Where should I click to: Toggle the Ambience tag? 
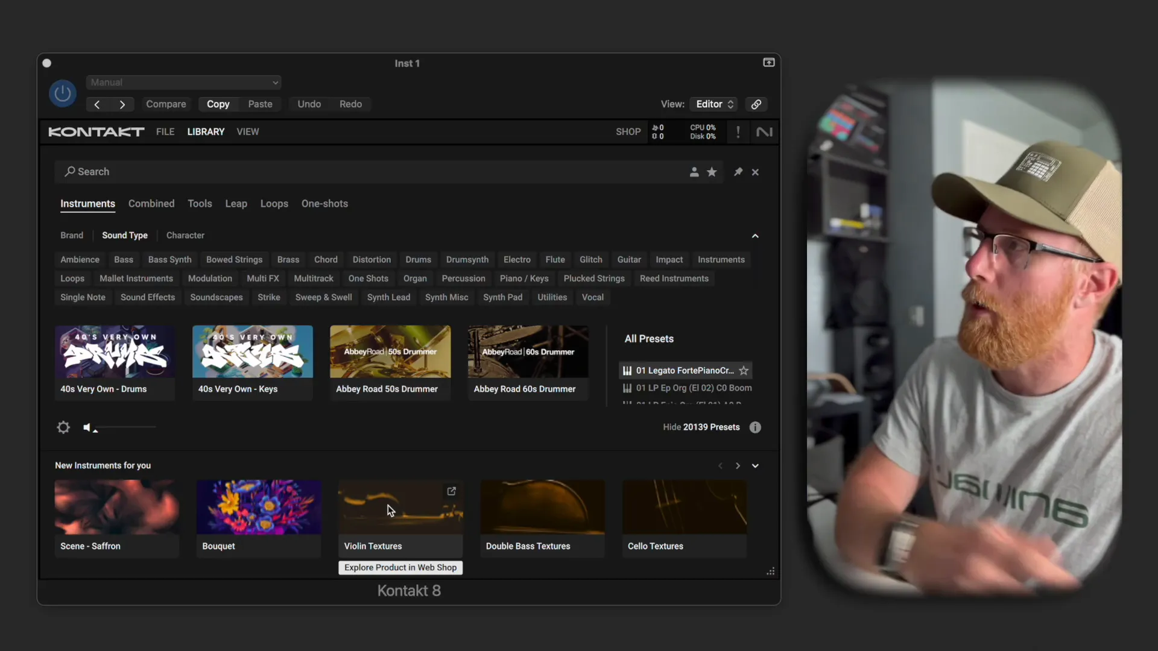pyautogui.click(x=80, y=260)
